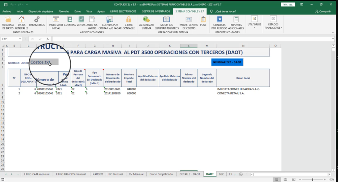Click the Name Box showing L27
Image resolution: width=338 pixels, height=182 pixels.
click(x=10, y=39)
